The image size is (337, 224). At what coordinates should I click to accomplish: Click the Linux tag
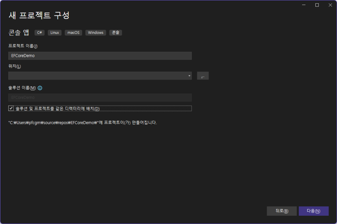55,33
